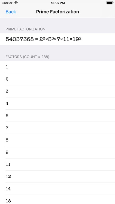
Task: Select the prime factorization result row
Action: click(57, 39)
